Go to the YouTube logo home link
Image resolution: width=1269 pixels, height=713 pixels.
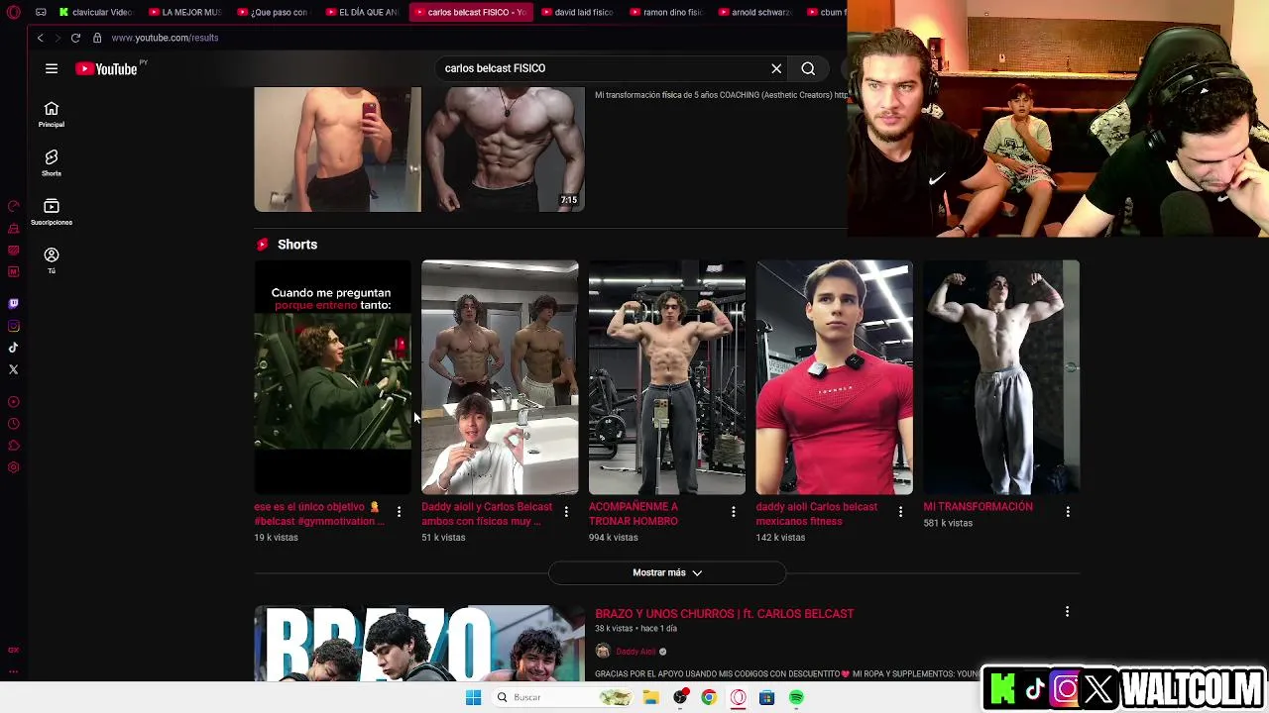[107, 68]
